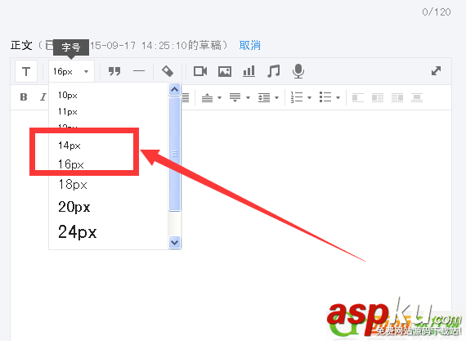Click the font size list scrollbar thumb

(x=175, y=154)
